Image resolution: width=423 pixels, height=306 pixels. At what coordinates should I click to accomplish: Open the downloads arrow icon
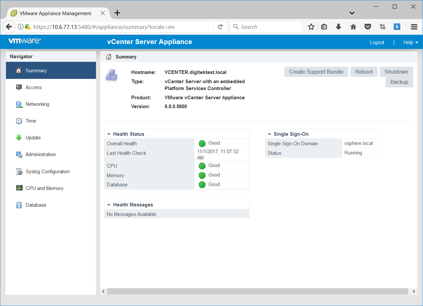click(x=339, y=27)
